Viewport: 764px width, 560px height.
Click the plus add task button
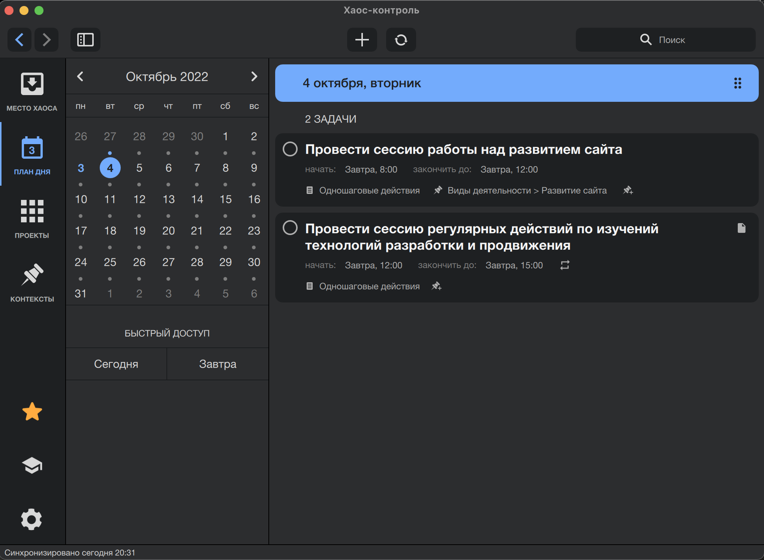coord(362,40)
